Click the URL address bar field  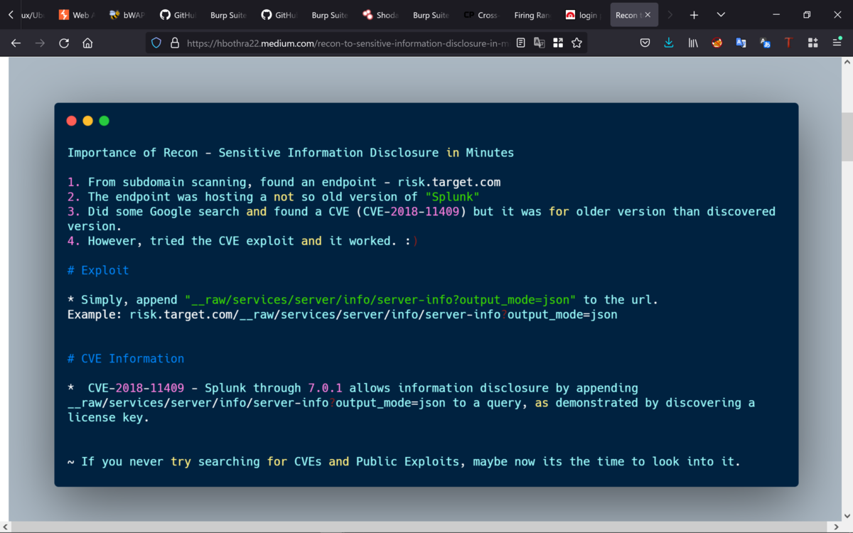(x=347, y=43)
